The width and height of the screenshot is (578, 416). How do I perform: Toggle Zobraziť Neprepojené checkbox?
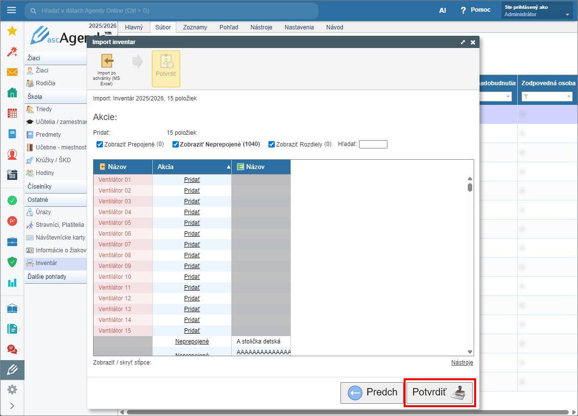(176, 145)
